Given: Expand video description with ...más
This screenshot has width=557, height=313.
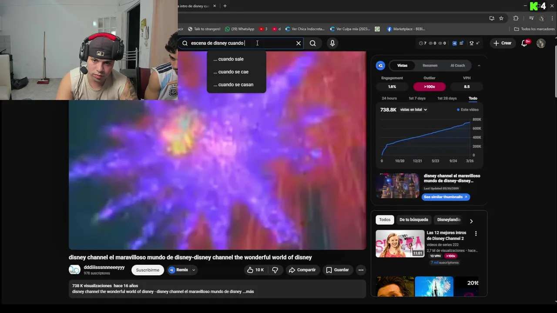Looking at the screenshot, I should (x=248, y=292).
